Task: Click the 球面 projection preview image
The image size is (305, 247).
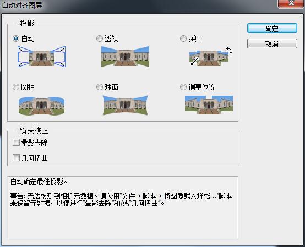Action: [126, 105]
